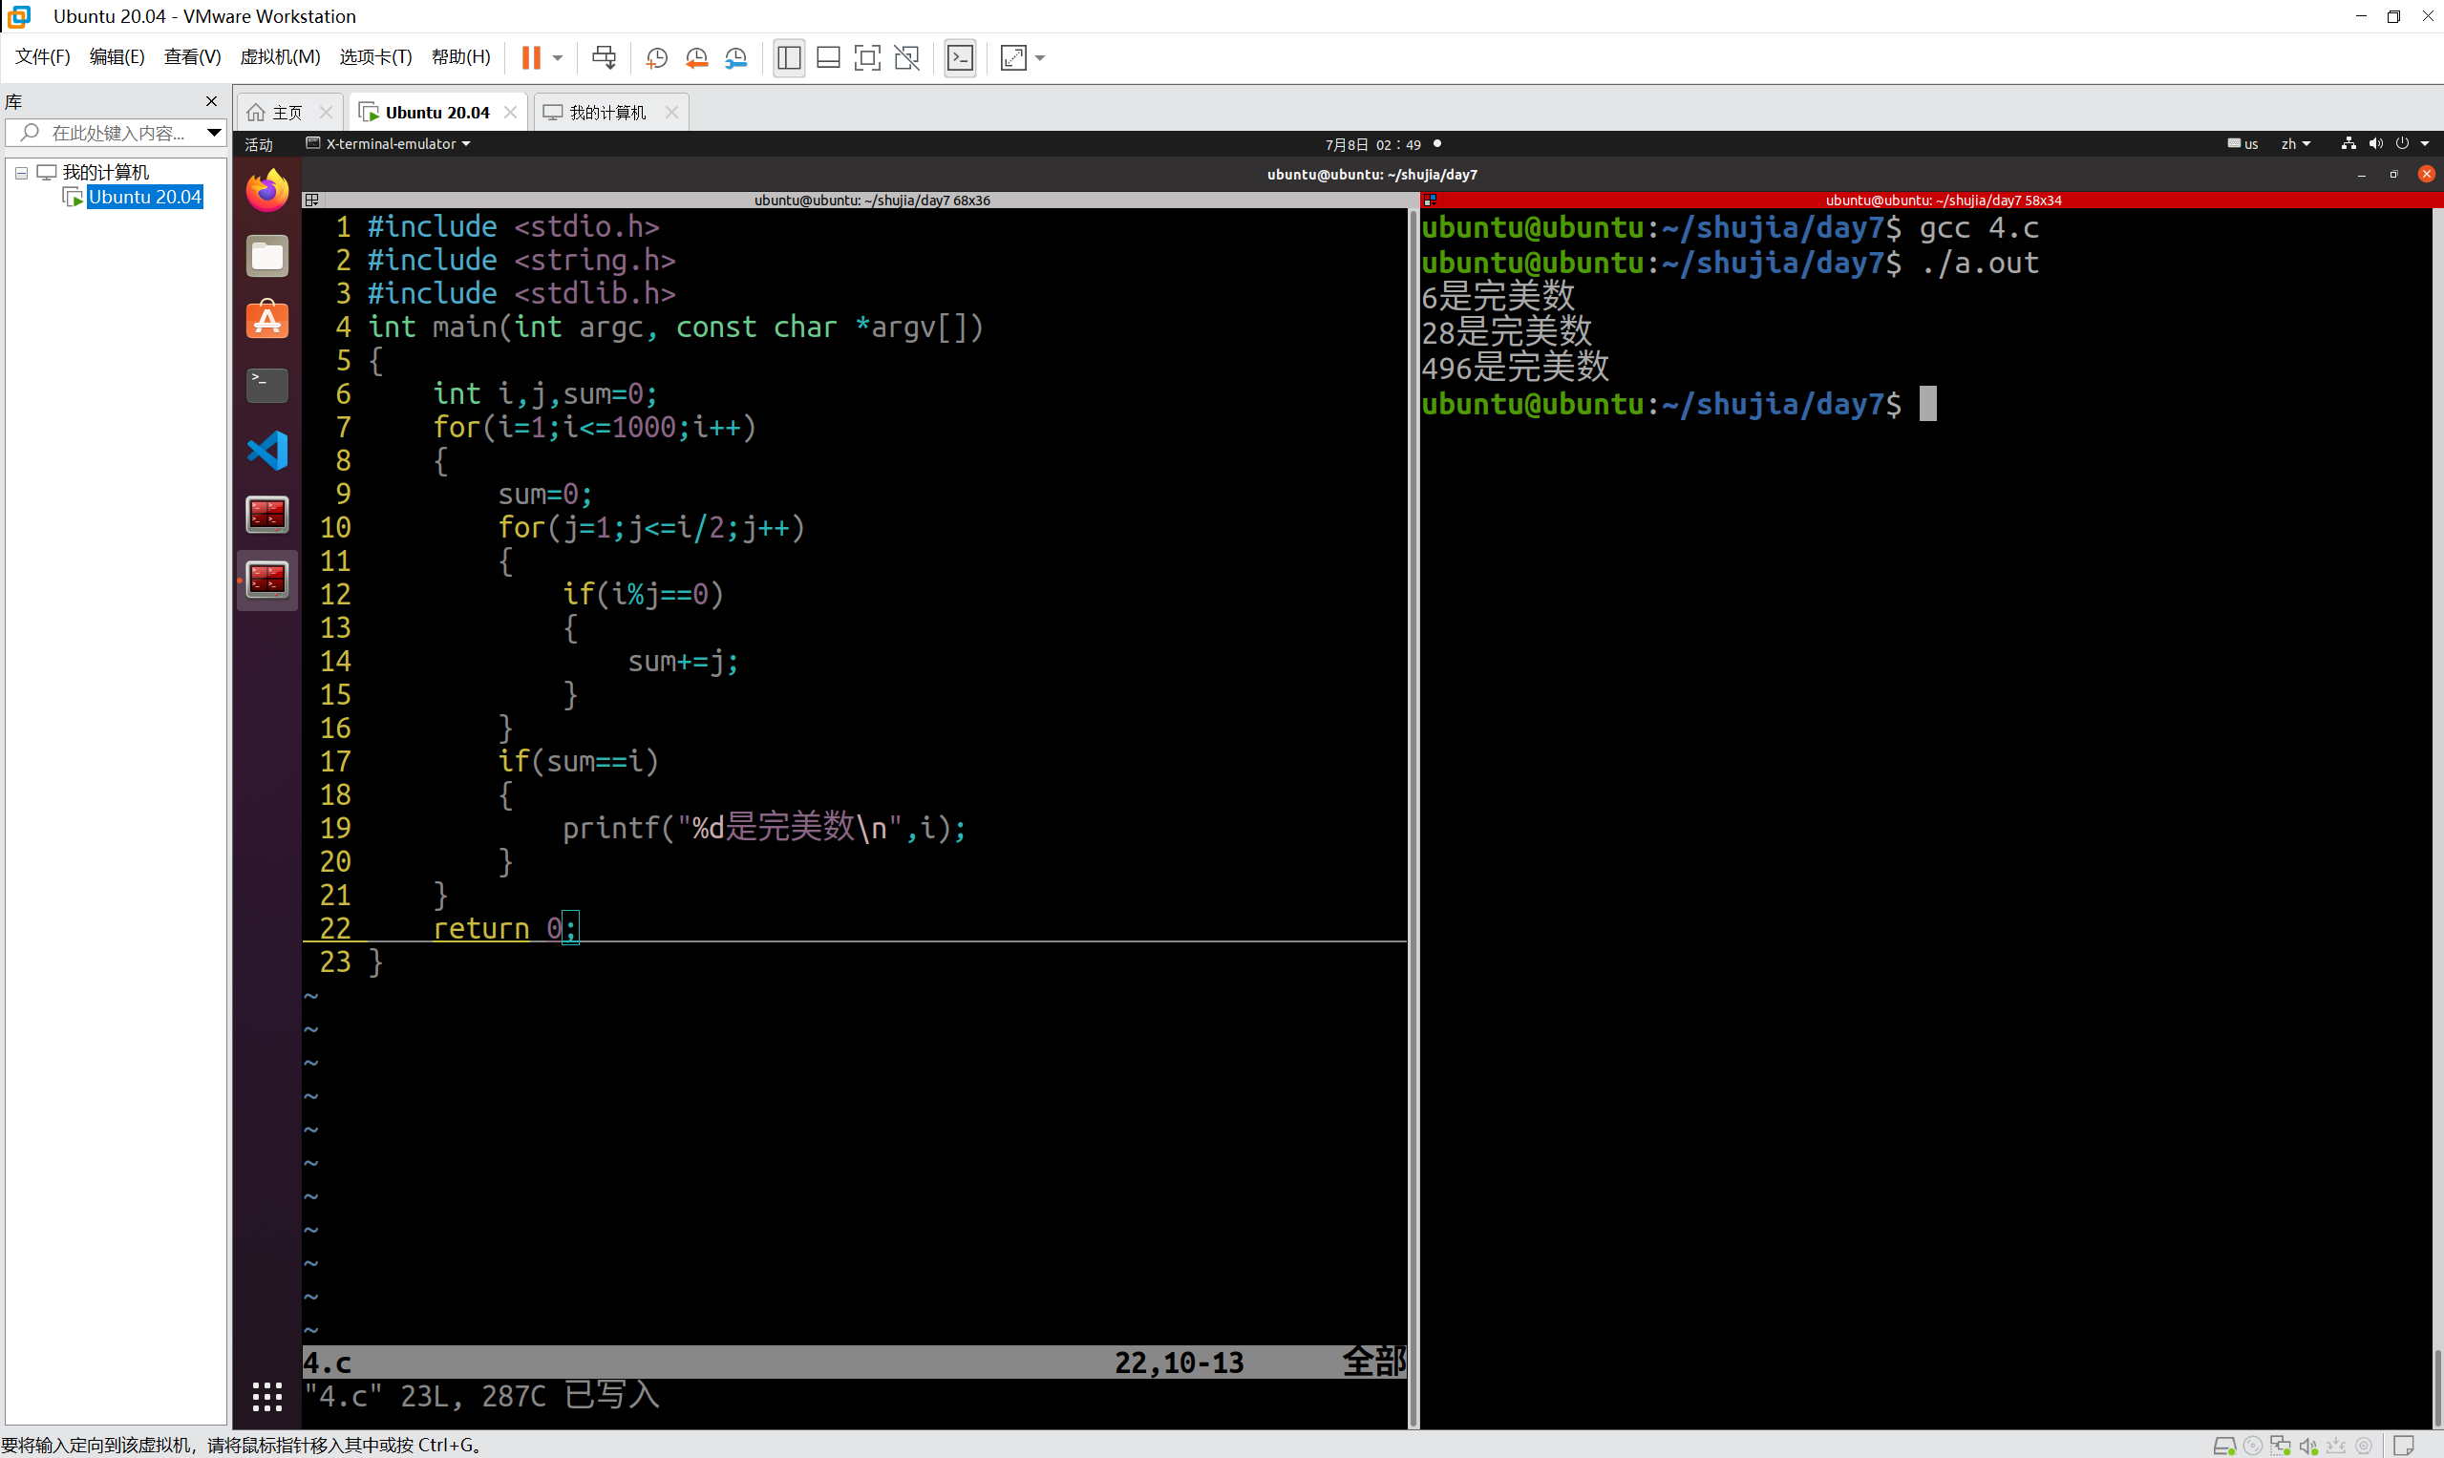The height and width of the screenshot is (1458, 2444).
Task: Open the stretch guest display dropdown
Action: click(x=1042, y=57)
